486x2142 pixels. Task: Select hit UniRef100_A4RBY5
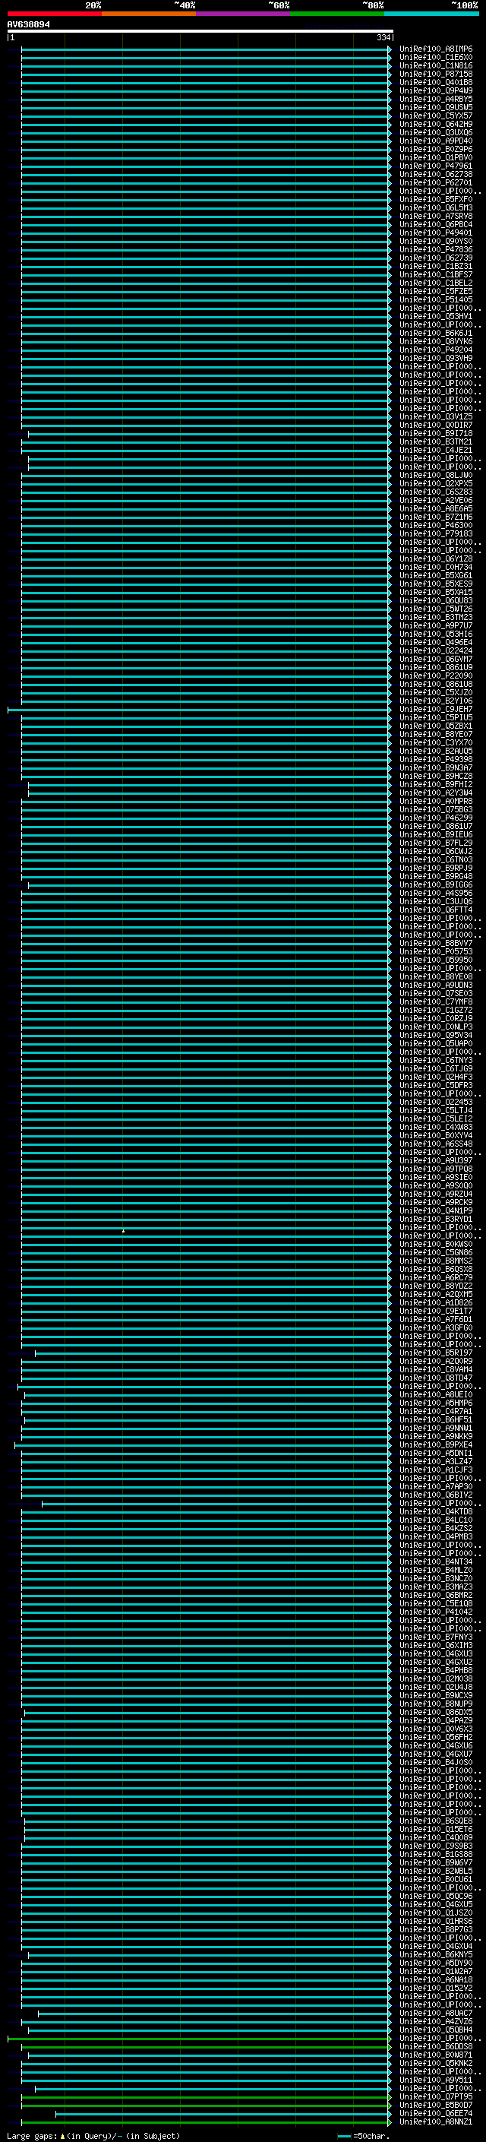pyautogui.click(x=435, y=99)
